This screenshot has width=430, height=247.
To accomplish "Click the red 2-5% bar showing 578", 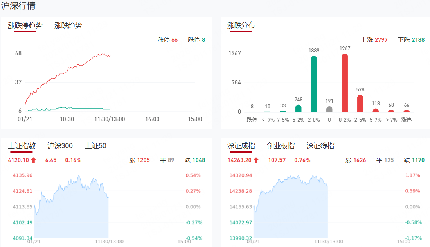I will (360, 104).
